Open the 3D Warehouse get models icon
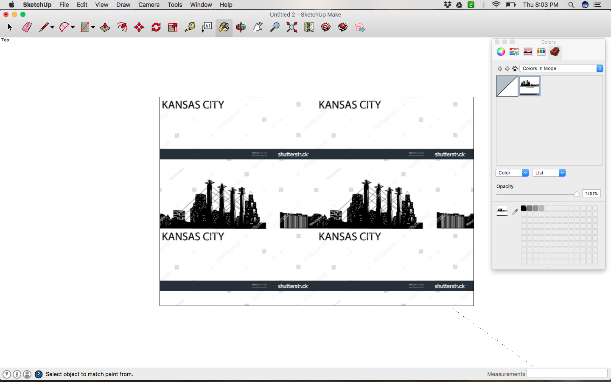The image size is (611, 382). click(x=326, y=28)
